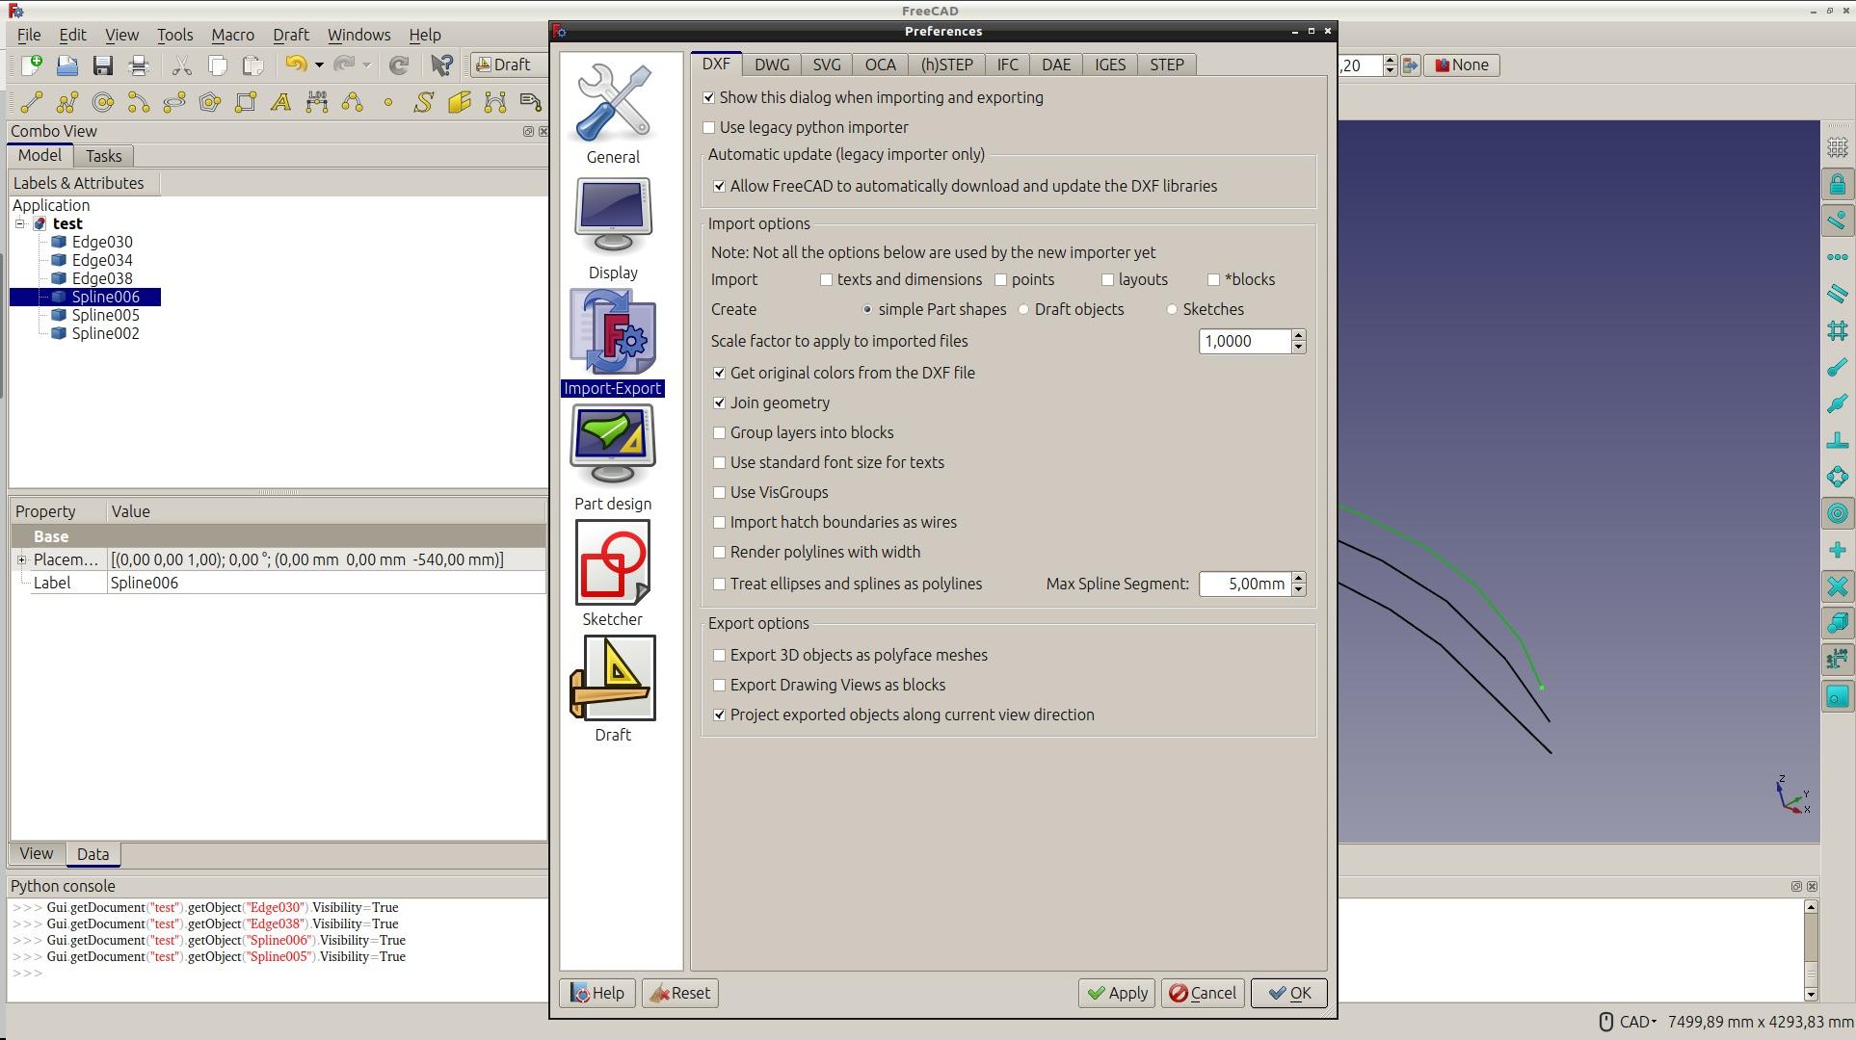Collapse the test document tree node
The image size is (1856, 1040).
click(x=19, y=223)
